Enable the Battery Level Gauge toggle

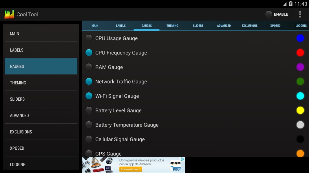89,110
